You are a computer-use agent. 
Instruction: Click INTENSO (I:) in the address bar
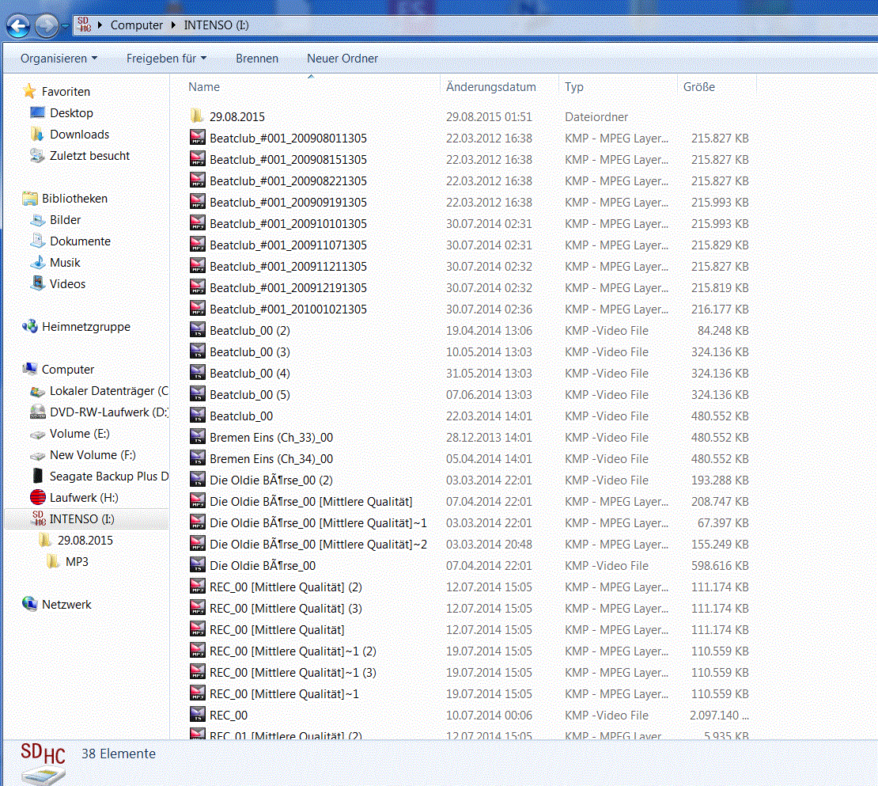[x=216, y=25]
